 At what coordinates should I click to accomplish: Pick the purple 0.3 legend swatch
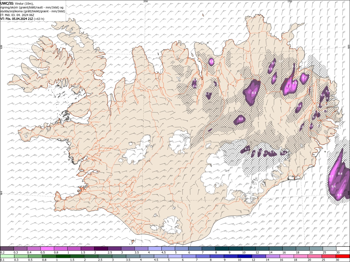20,249
